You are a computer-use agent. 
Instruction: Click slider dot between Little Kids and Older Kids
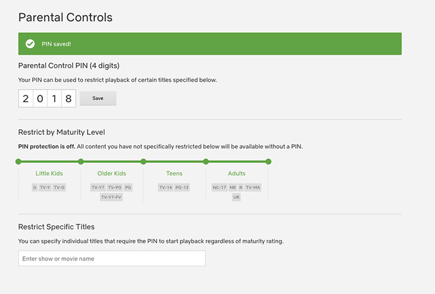(x=81, y=162)
